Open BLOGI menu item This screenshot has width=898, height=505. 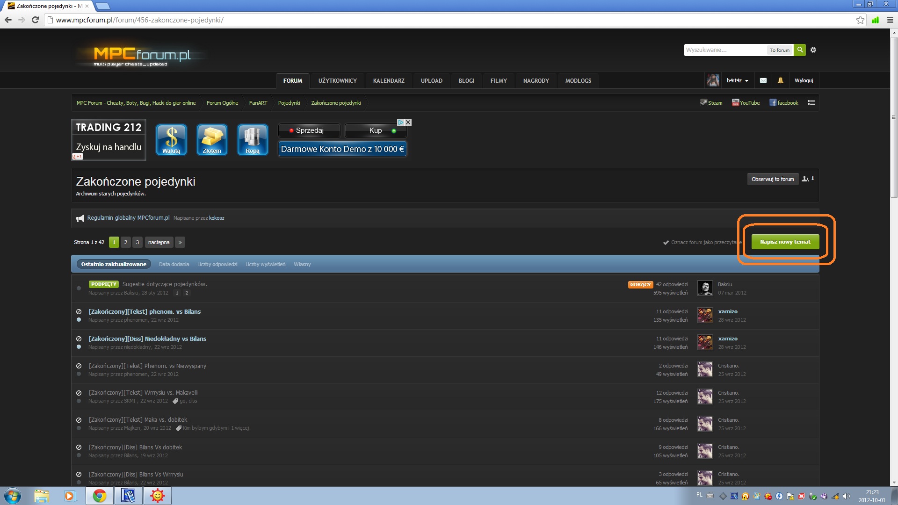467,81
